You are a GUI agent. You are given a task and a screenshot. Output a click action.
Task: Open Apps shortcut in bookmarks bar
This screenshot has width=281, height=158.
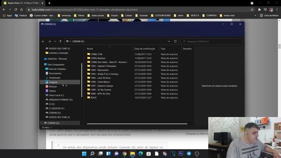pyautogui.click(x=7, y=15)
